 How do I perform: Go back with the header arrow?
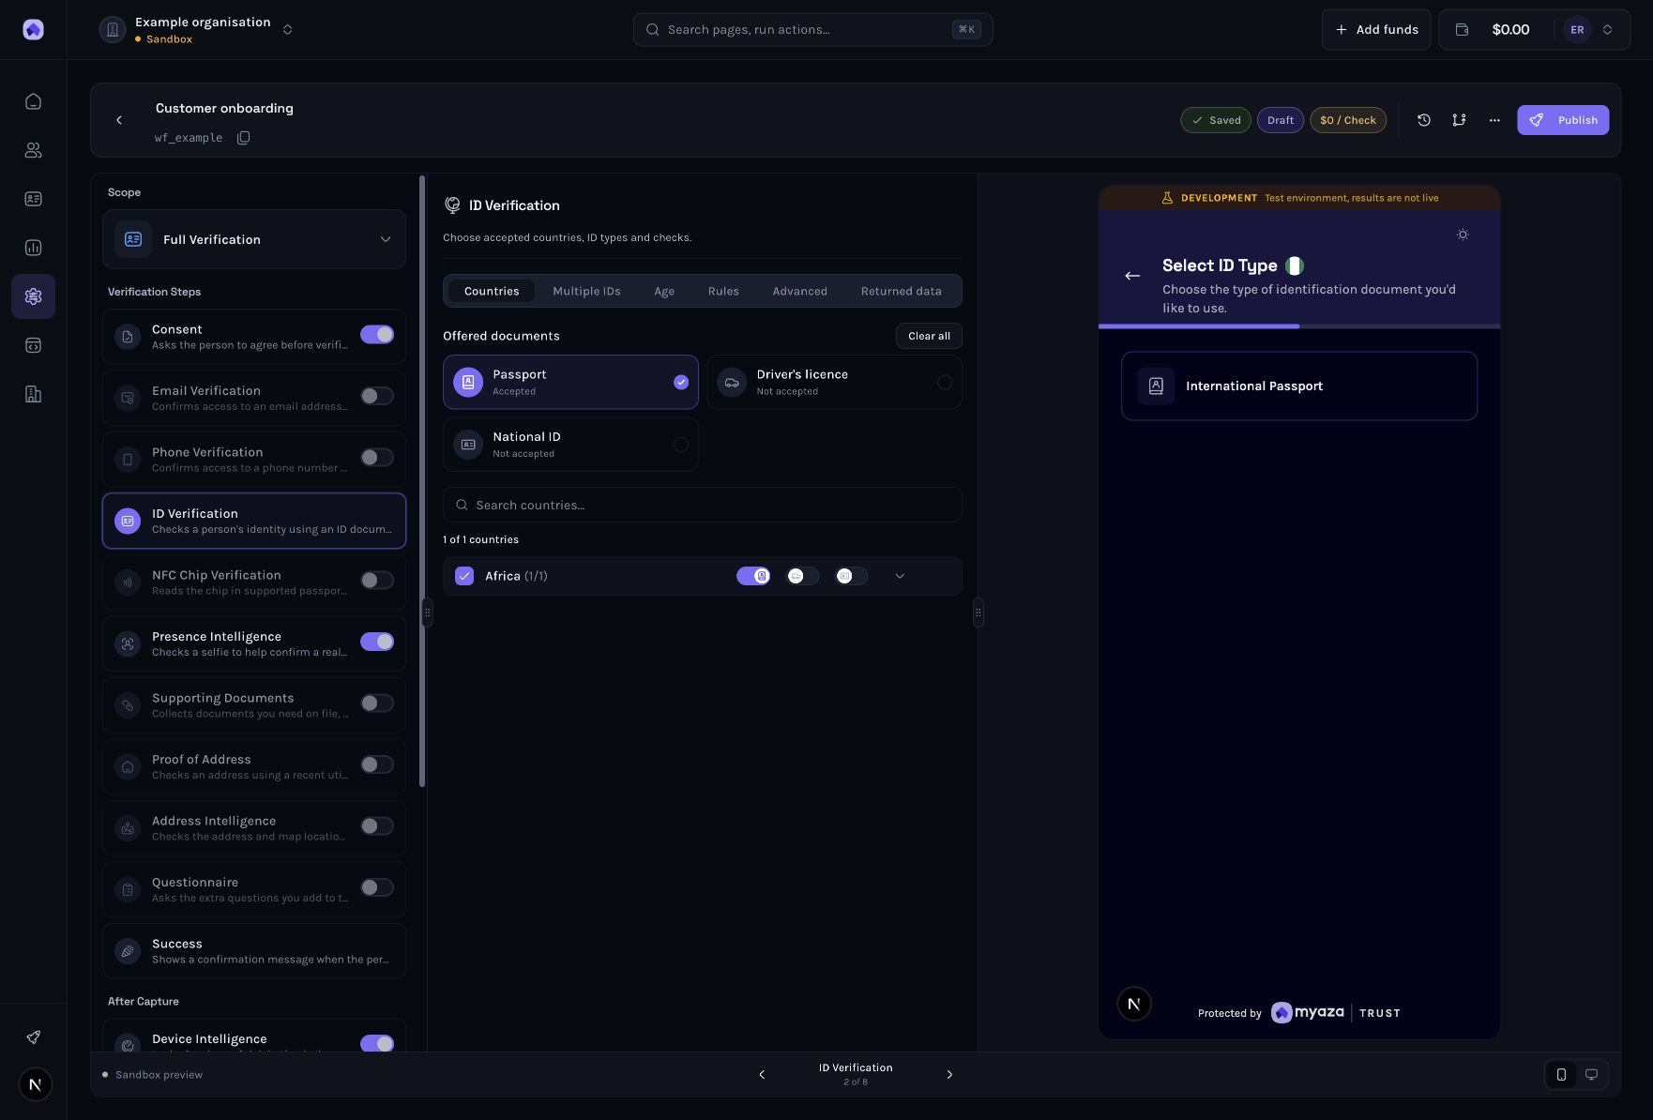(x=119, y=120)
